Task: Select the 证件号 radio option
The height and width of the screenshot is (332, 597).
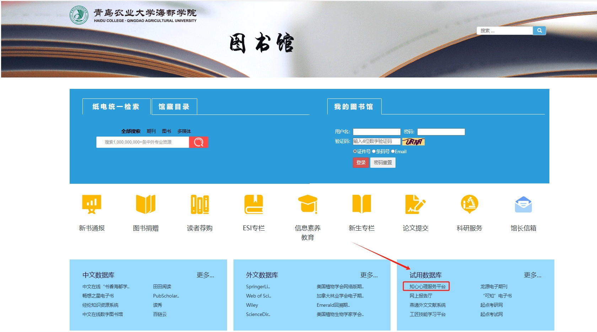Action: tap(355, 151)
